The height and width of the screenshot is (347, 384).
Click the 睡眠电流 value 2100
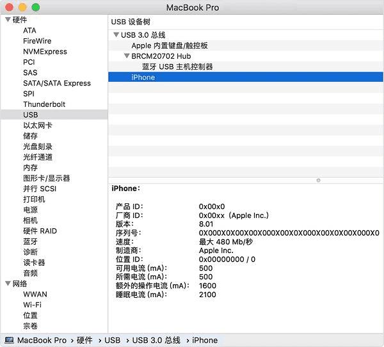point(207,295)
